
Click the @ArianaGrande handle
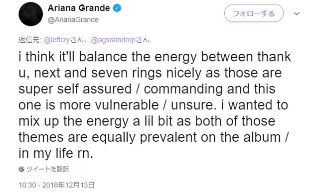[x=73, y=20]
